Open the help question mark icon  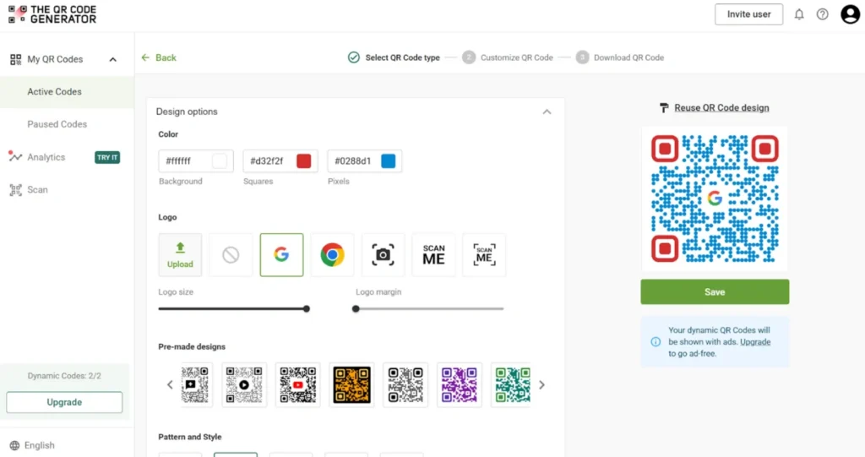[823, 14]
